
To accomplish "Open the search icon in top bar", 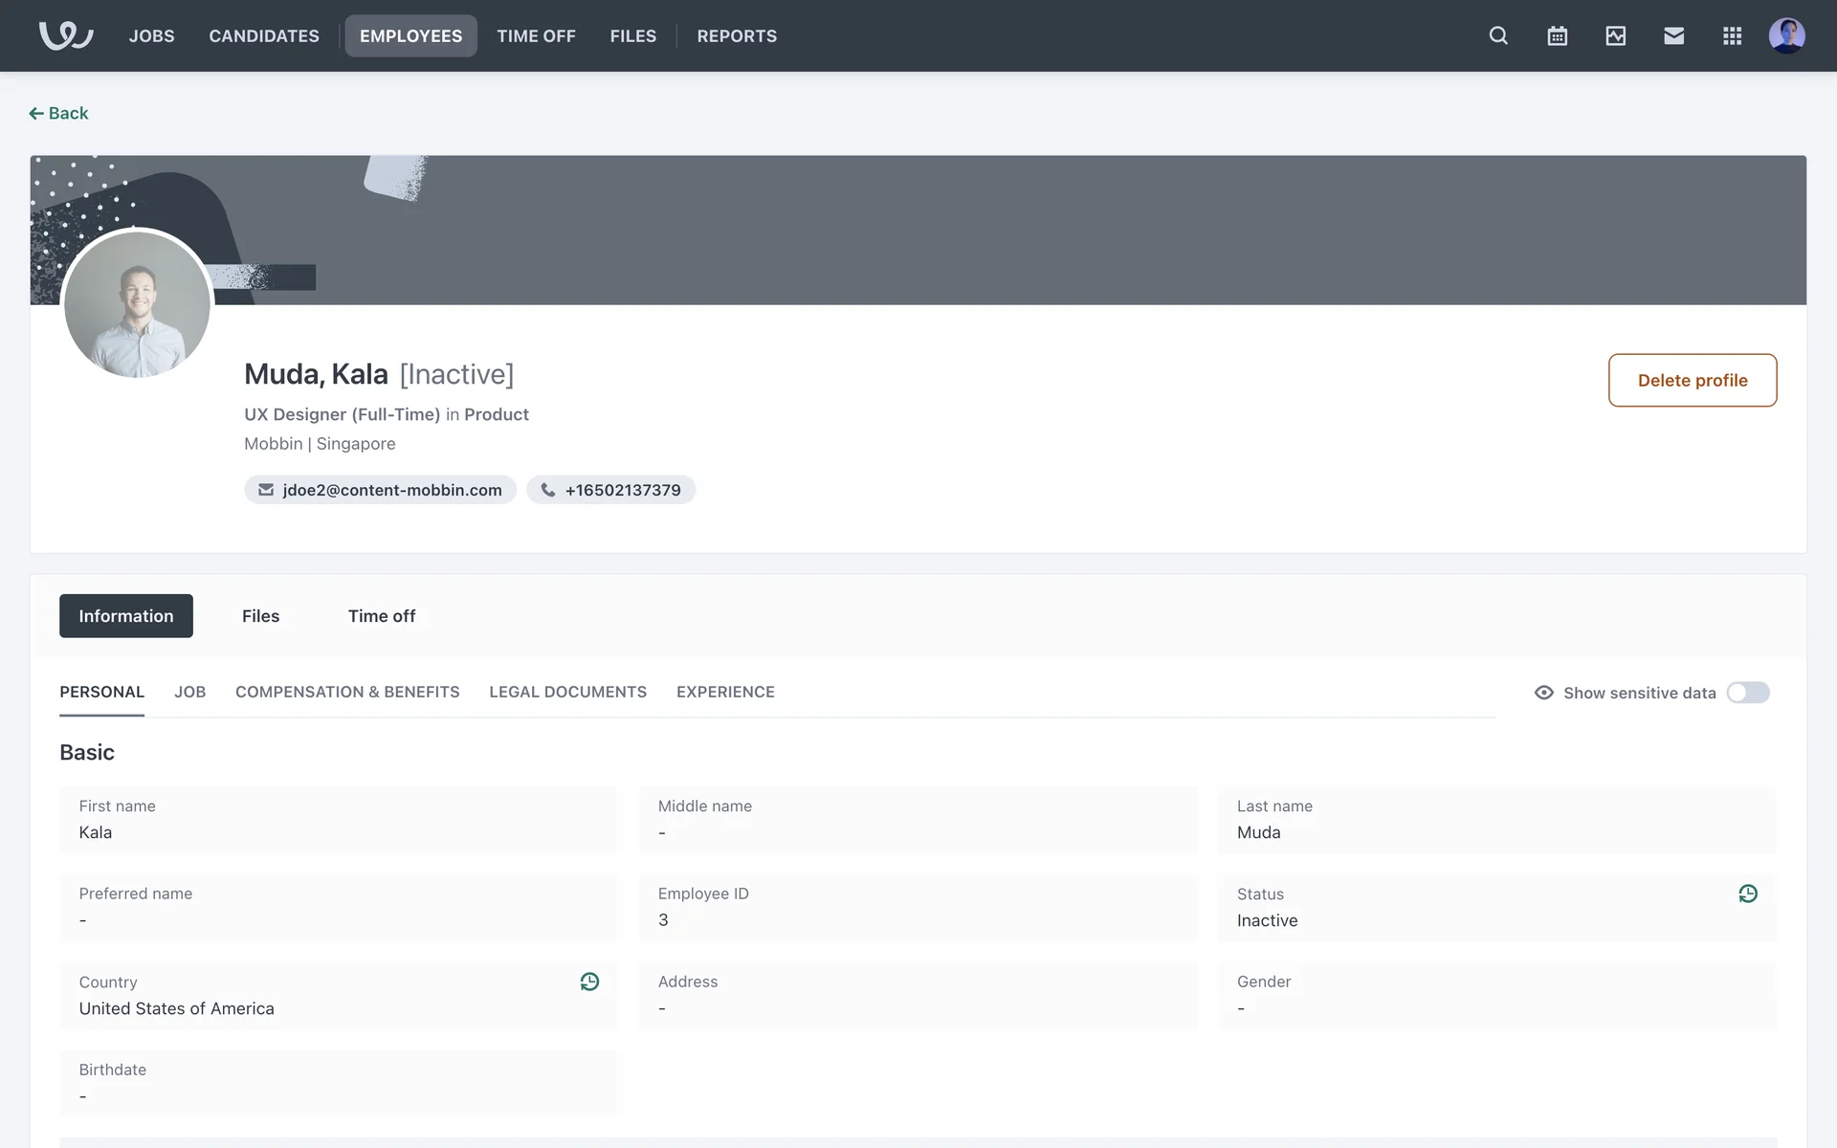I will click(x=1498, y=35).
